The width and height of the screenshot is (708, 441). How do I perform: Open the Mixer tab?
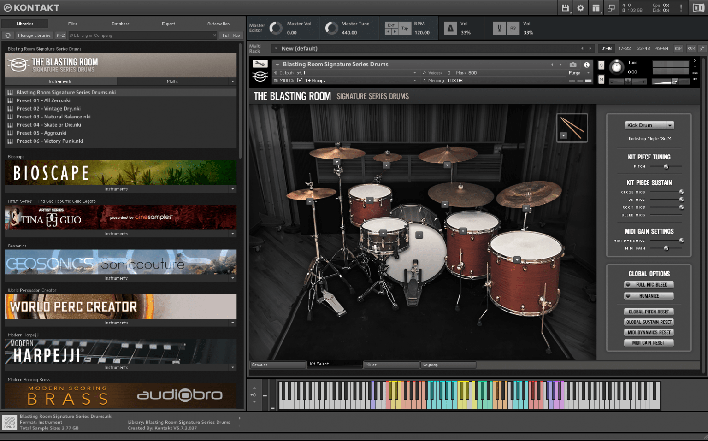(391, 365)
